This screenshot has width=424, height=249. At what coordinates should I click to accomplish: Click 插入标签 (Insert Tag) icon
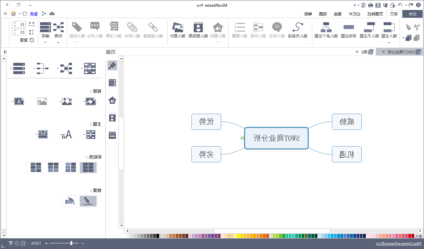click(x=77, y=27)
